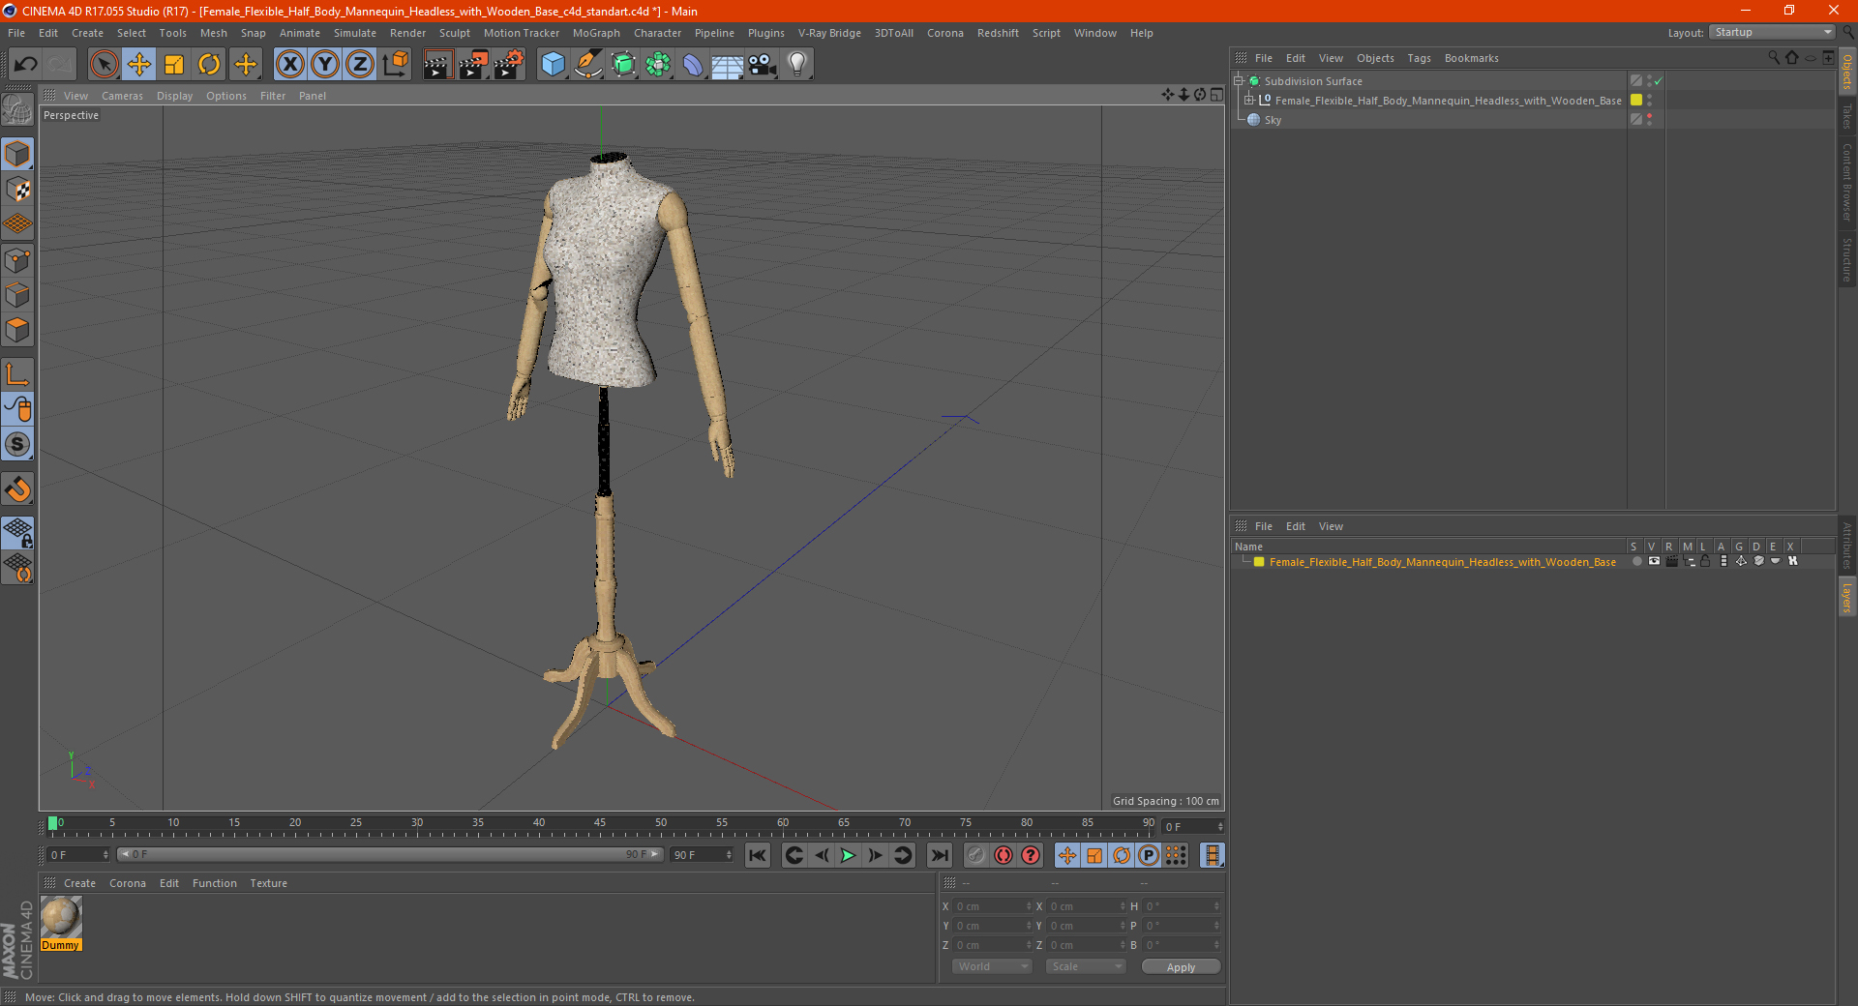Open the Simulate menu

point(355,33)
